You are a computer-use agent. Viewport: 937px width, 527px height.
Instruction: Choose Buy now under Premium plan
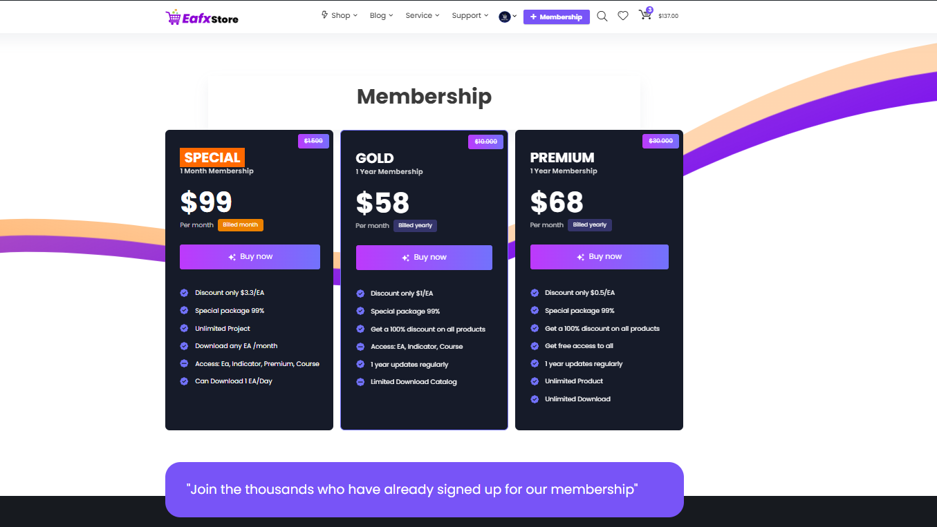click(x=599, y=257)
